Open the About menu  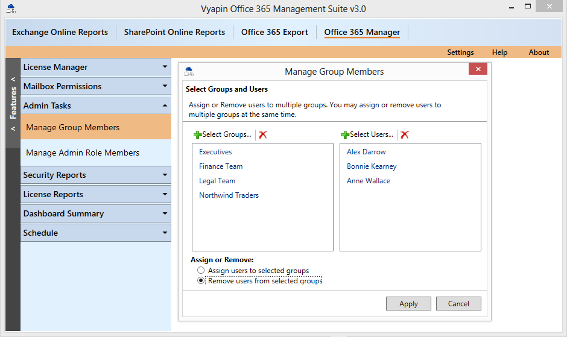(539, 52)
